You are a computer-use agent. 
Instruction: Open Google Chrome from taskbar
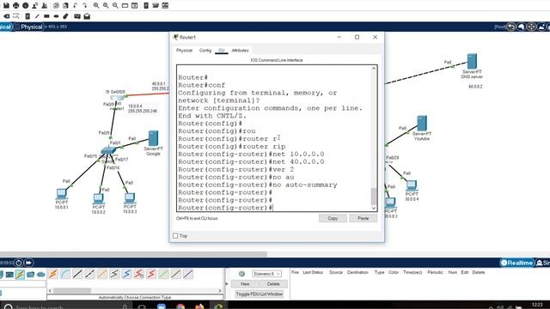(x=180, y=307)
